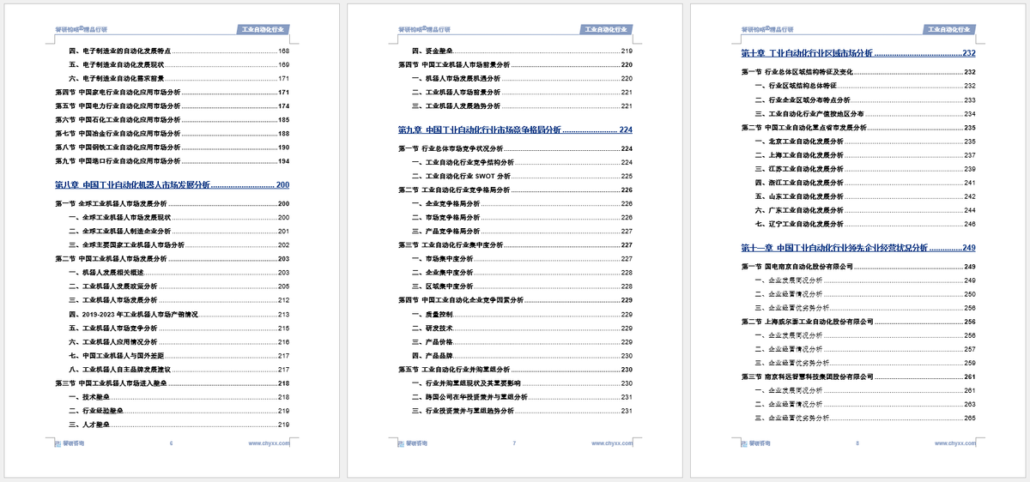Select 第五节 工业自动化行业并购重组分析

click(515, 370)
